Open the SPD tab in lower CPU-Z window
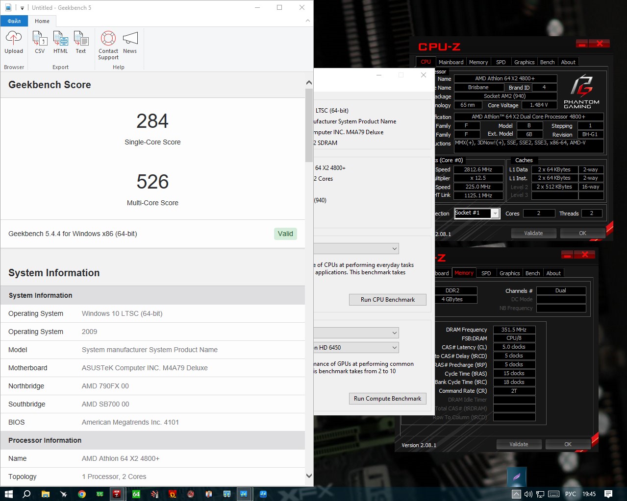The width and height of the screenshot is (627, 501). (x=486, y=273)
